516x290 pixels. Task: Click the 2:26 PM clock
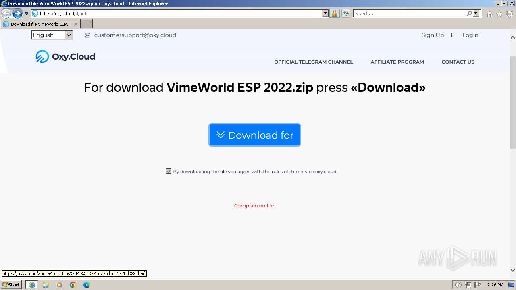pos(495,285)
